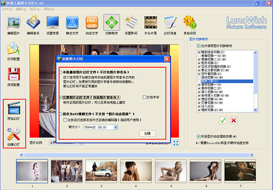The image size is (273, 190).
Task: Open the 设置背景 (set background) tool
Action: (53, 25)
